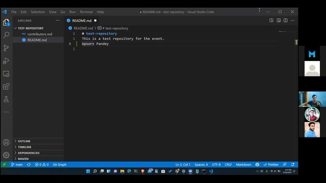326x183 pixels.
Task: Click the editor vertical scrollbar thumb
Action: (x=296, y=42)
